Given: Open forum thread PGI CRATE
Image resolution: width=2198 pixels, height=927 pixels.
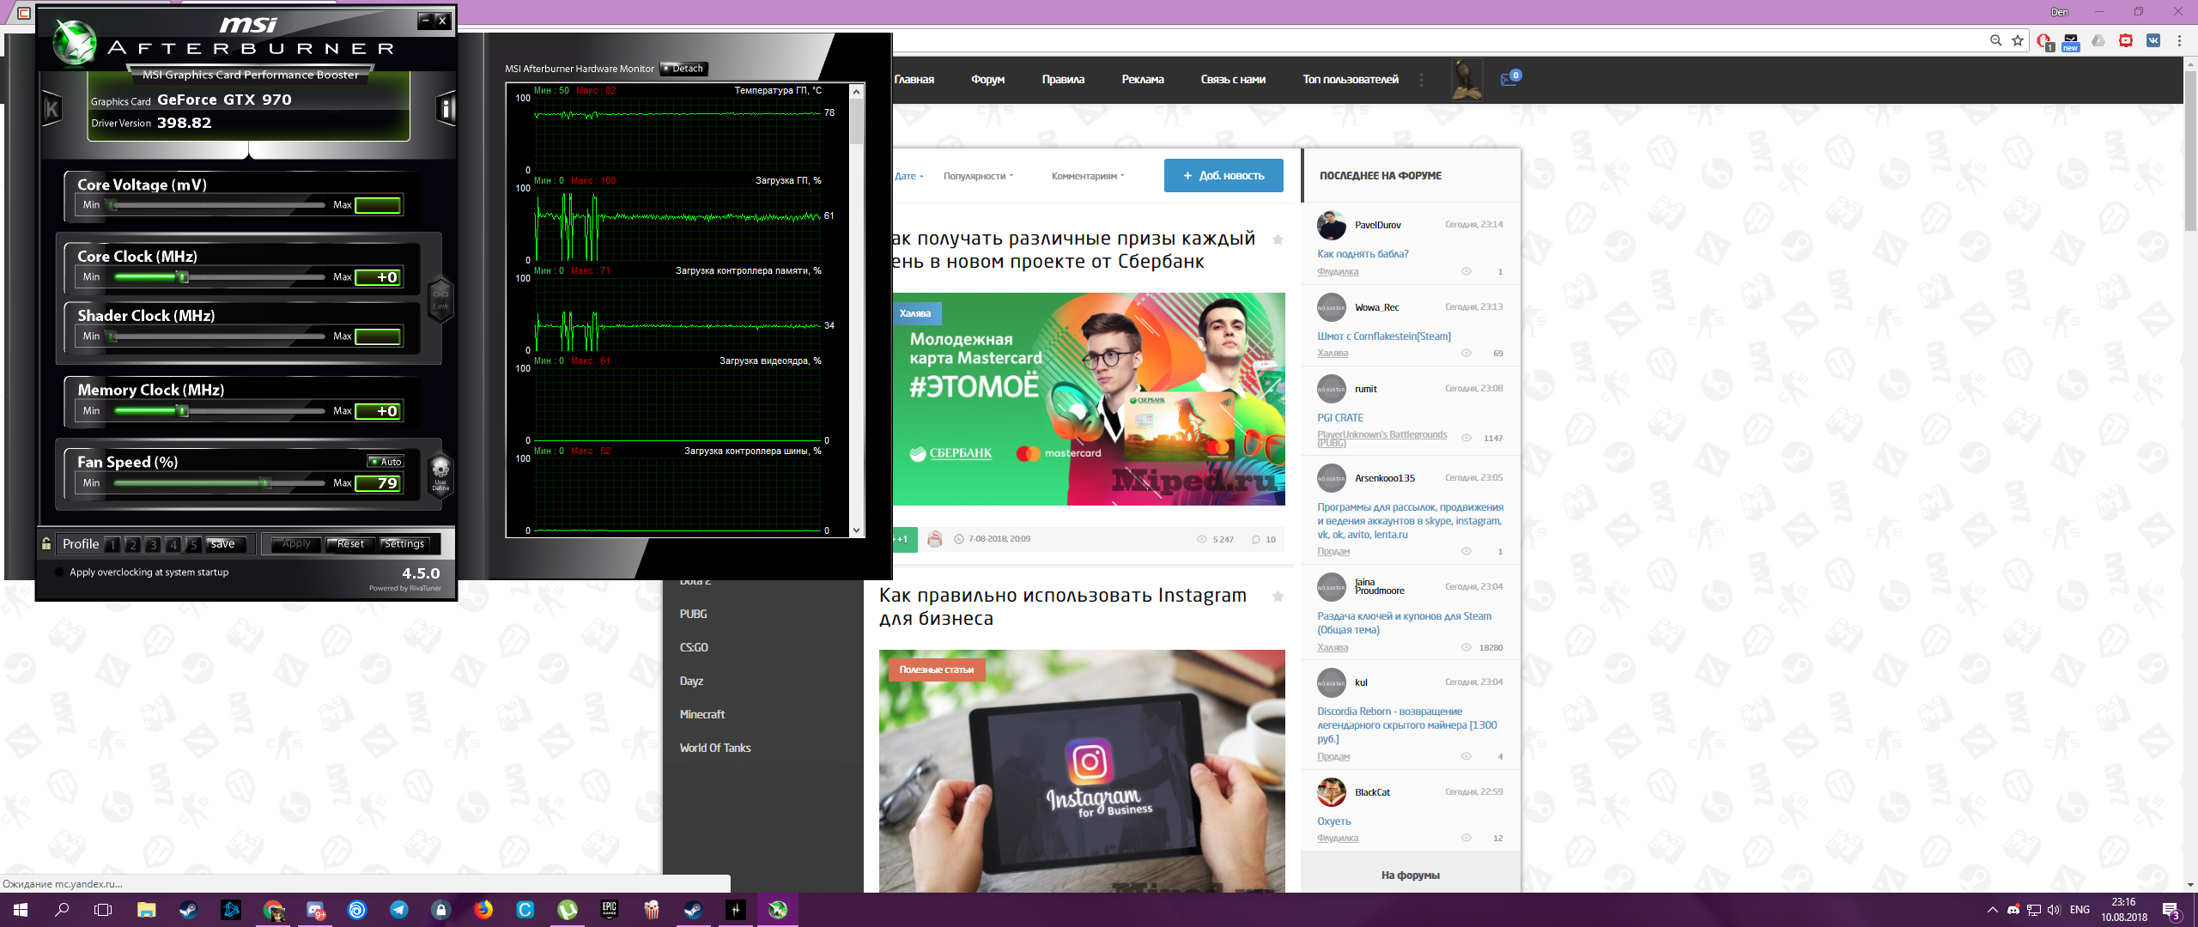Looking at the screenshot, I should [1340, 418].
